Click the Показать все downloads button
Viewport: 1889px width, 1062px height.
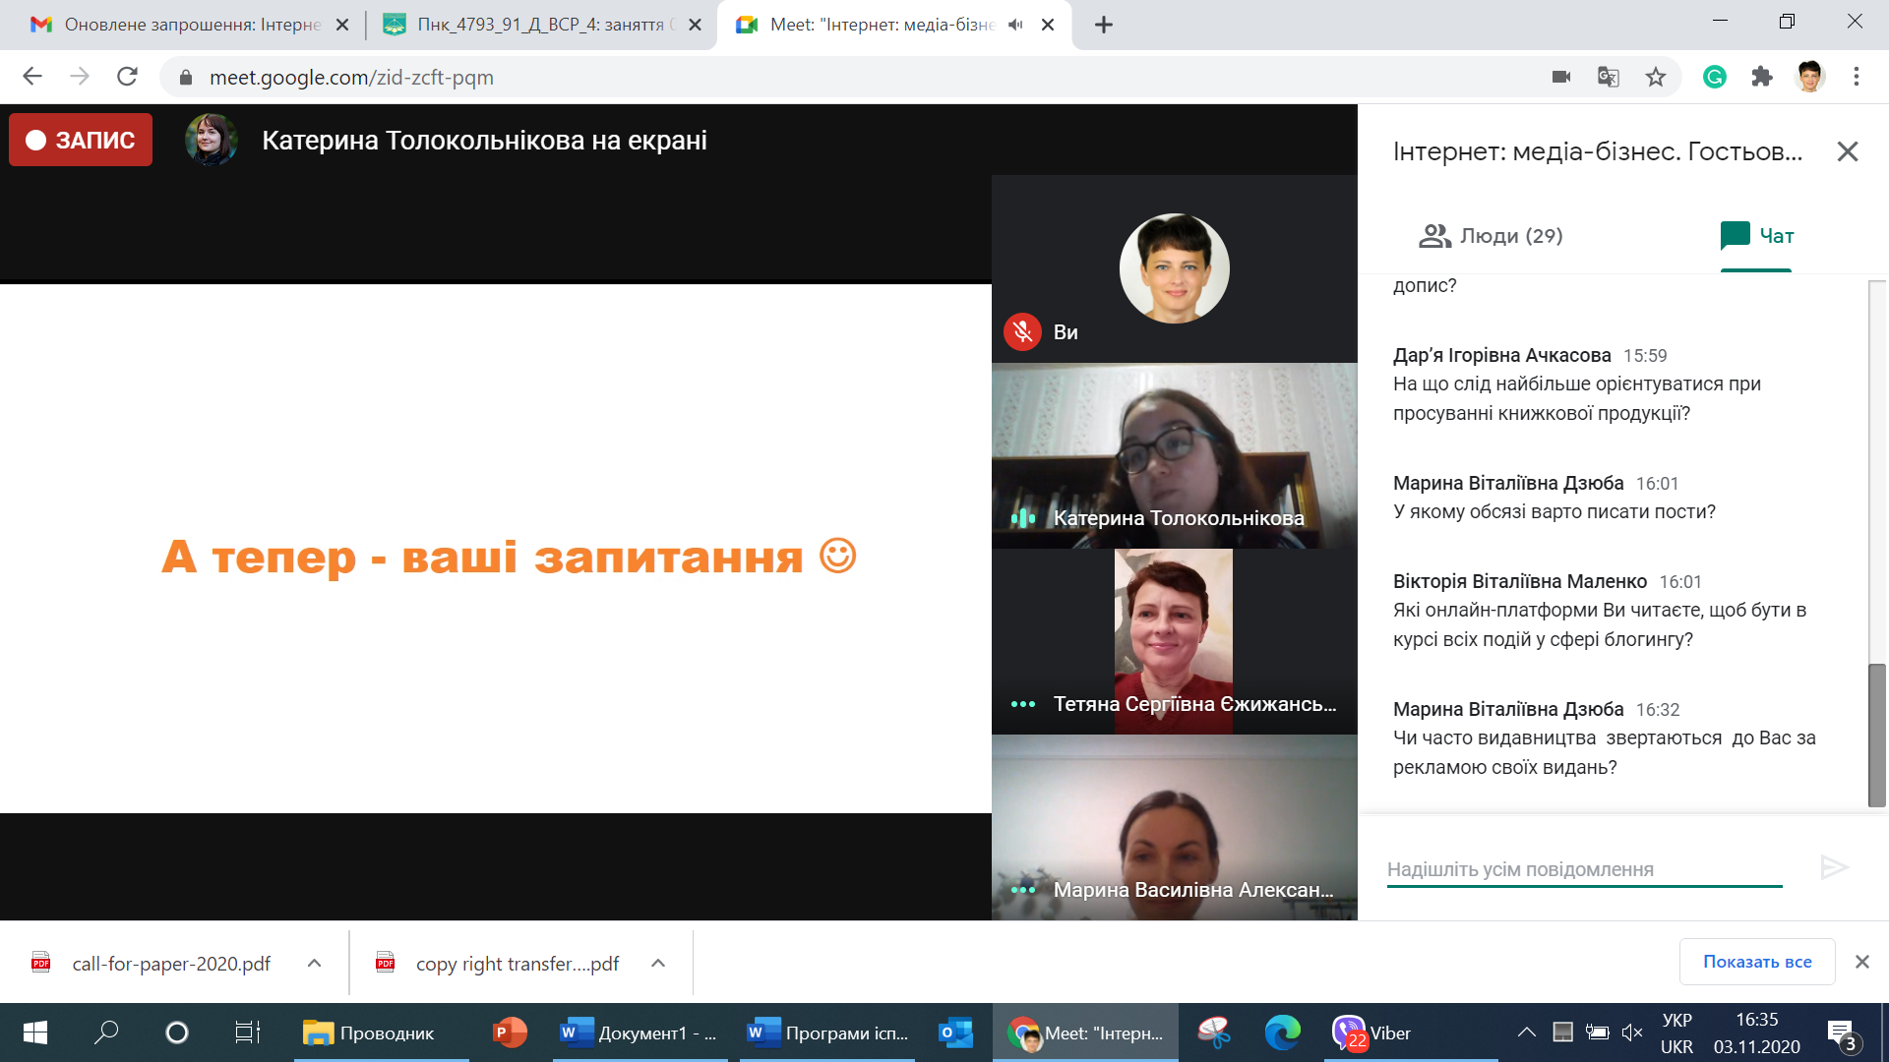(1756, 962)
